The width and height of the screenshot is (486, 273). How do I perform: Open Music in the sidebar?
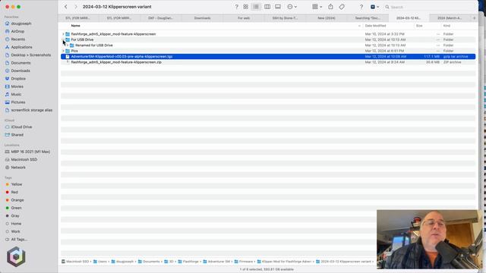tap(16, 94)
